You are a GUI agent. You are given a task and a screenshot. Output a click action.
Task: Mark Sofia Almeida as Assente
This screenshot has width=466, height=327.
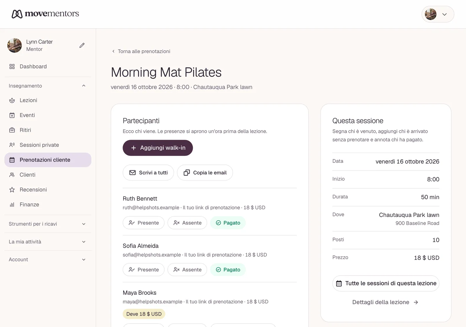(x=187, y=270)
